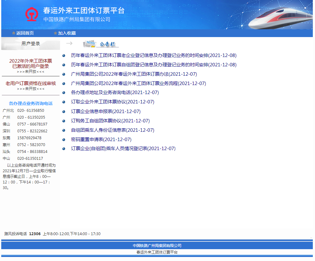Click the dotted arrow icon beside 公告栏

pos(69,43)
